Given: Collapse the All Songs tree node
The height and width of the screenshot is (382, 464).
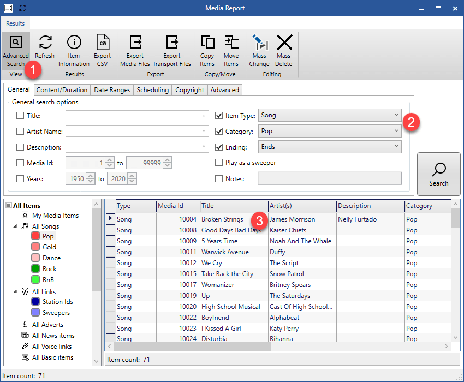Looking at the screenshot, I should 15,226.
